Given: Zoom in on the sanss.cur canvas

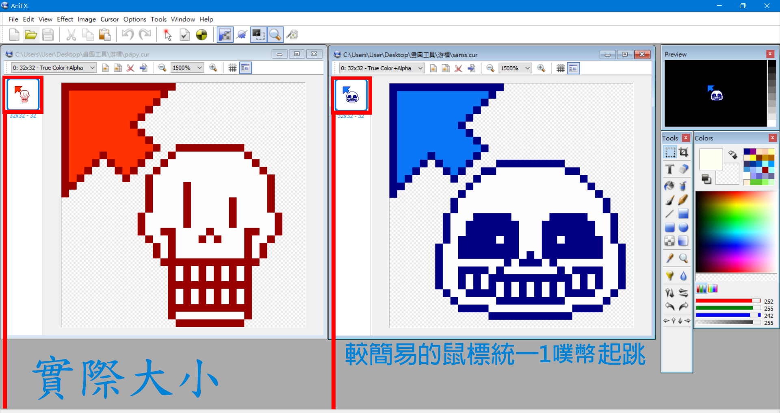Looking at the screenshot, I should pyautogui.click(x=541, y=68).
